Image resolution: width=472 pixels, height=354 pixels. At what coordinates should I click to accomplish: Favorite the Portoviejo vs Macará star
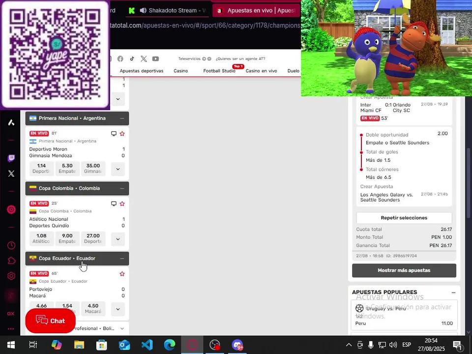click(122, 274)
